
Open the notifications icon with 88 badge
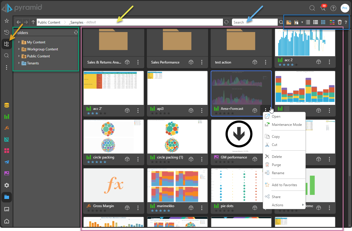click(323, 8)
